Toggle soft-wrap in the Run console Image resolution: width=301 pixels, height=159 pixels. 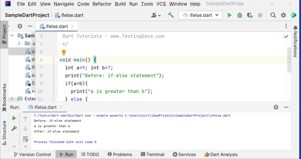click(25, 139)
